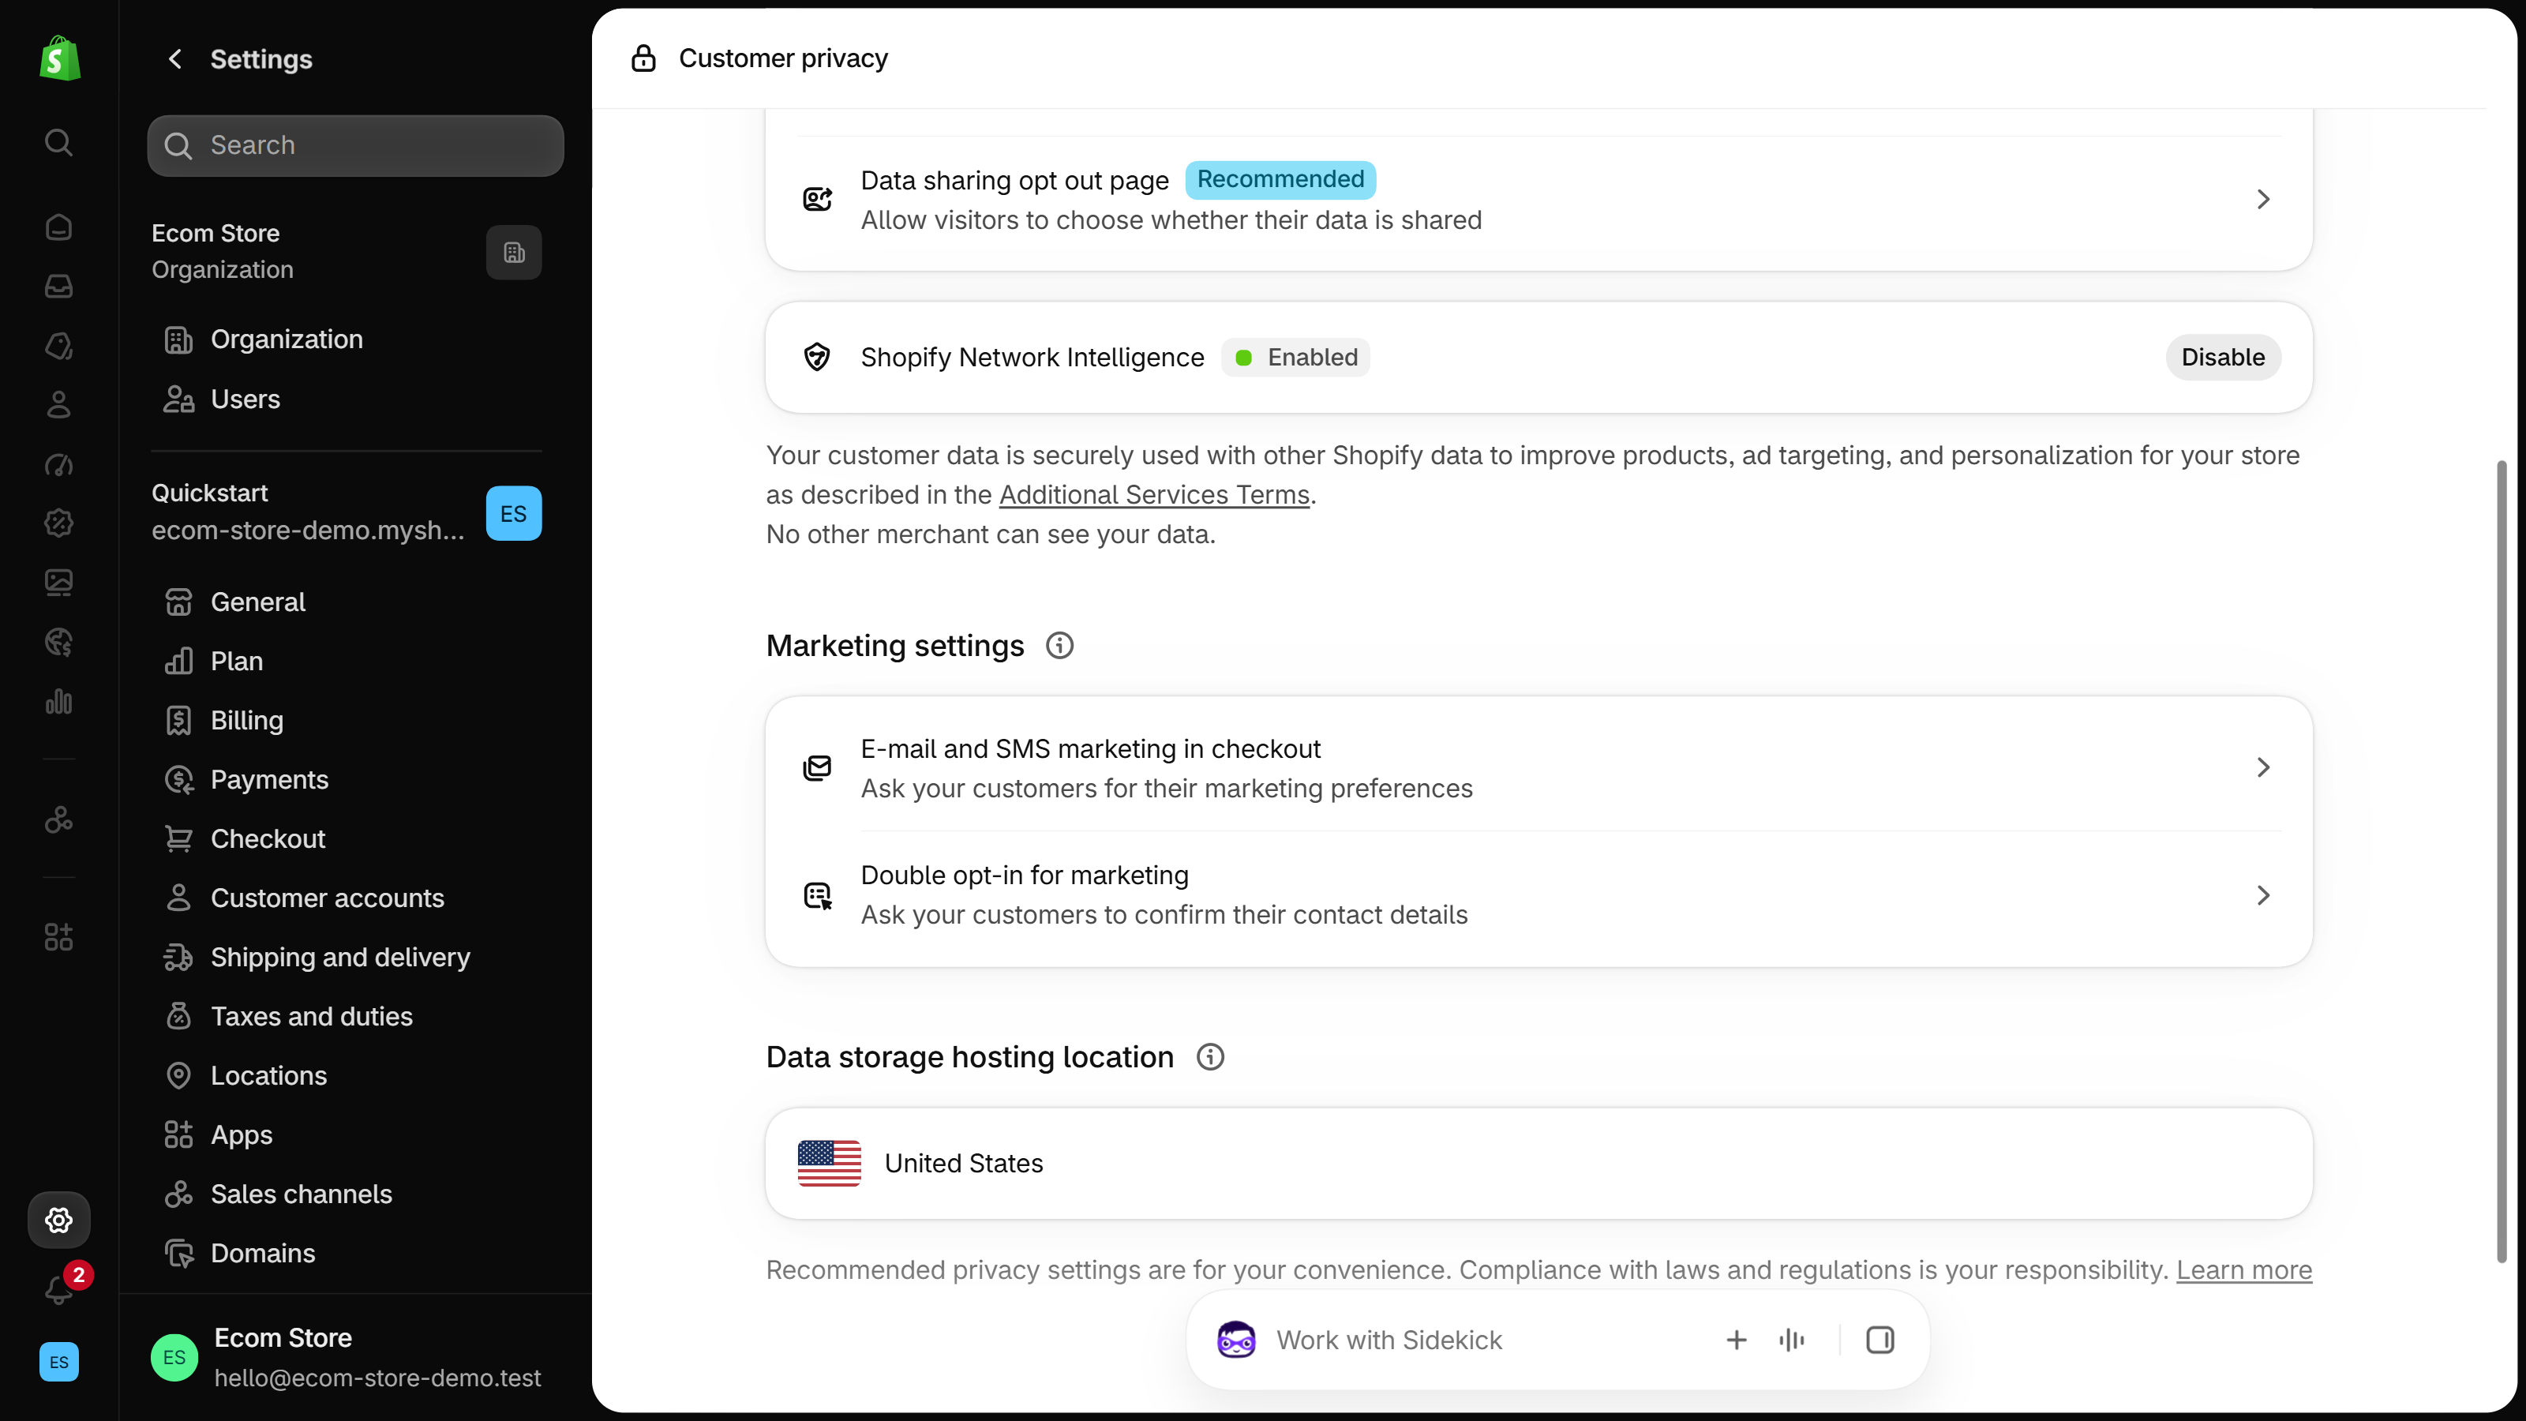Image resolution: width=2526 pixels, height=1421 pixels.
Task: Click the United States flag thumbnail
Action: coord(829,1164)
